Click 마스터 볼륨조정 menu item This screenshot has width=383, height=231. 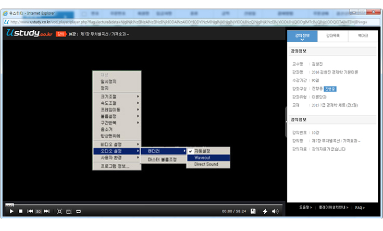pos(162,159)
